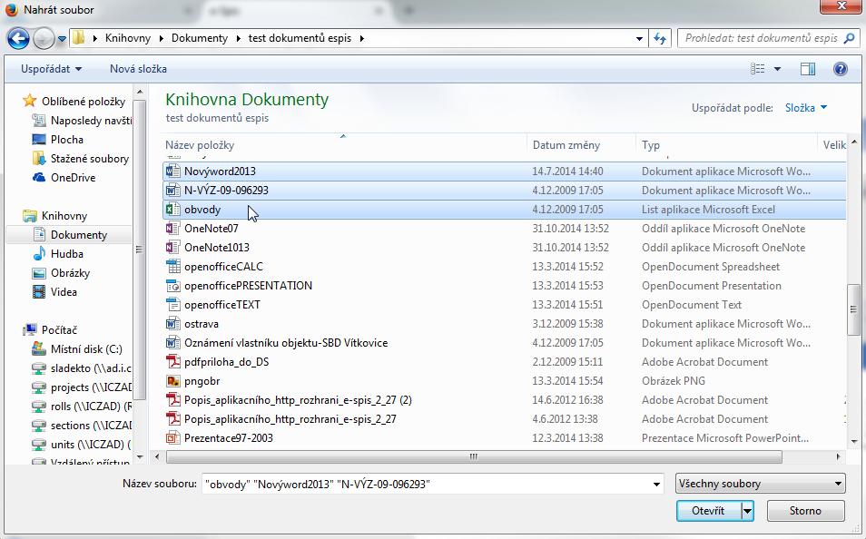This screenshot has height=539, width=866.
Task: Click PowerPoint icon of Prezentace97-2003
Action: (x=173, y=438)
